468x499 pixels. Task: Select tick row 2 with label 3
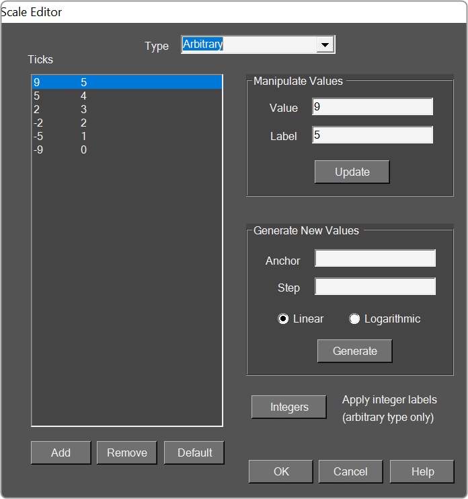click(127, 109)
